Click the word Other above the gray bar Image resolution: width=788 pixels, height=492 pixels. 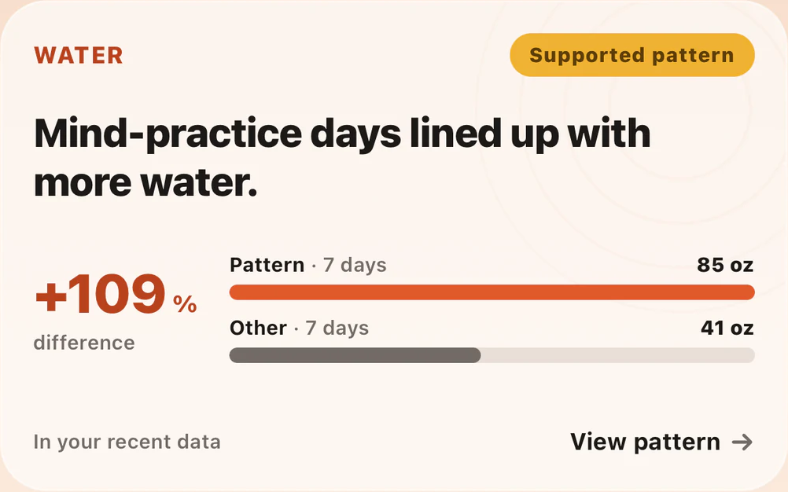click(258, 328)
